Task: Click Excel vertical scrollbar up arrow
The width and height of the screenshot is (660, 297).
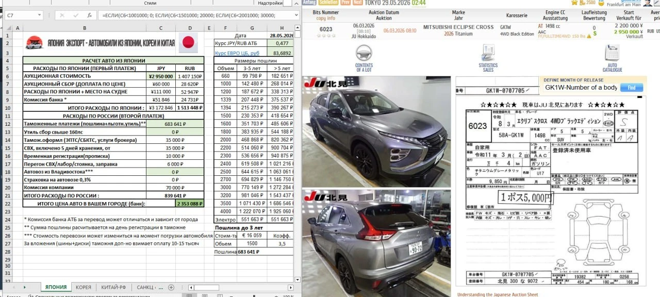Action: [296, 28]
